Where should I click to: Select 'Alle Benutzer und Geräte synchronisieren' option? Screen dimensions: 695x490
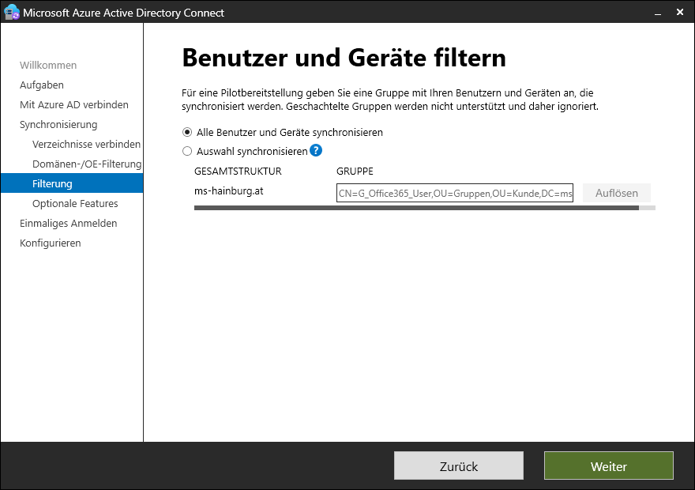(187, 132)
